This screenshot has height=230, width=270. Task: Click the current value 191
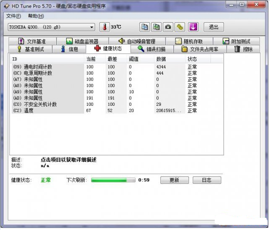click(x=90, y=98)
